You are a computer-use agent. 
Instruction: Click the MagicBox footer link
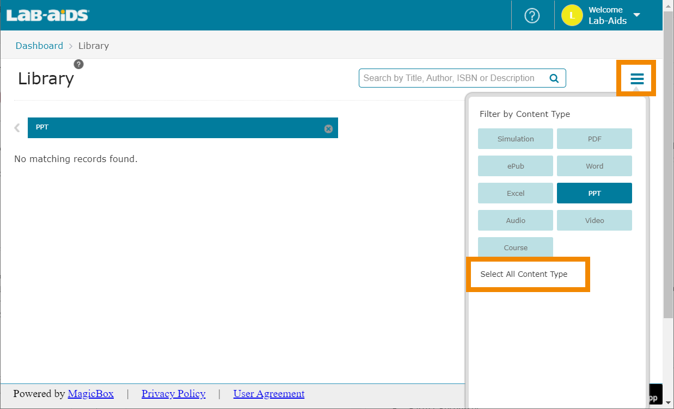[x=90, y=394]
